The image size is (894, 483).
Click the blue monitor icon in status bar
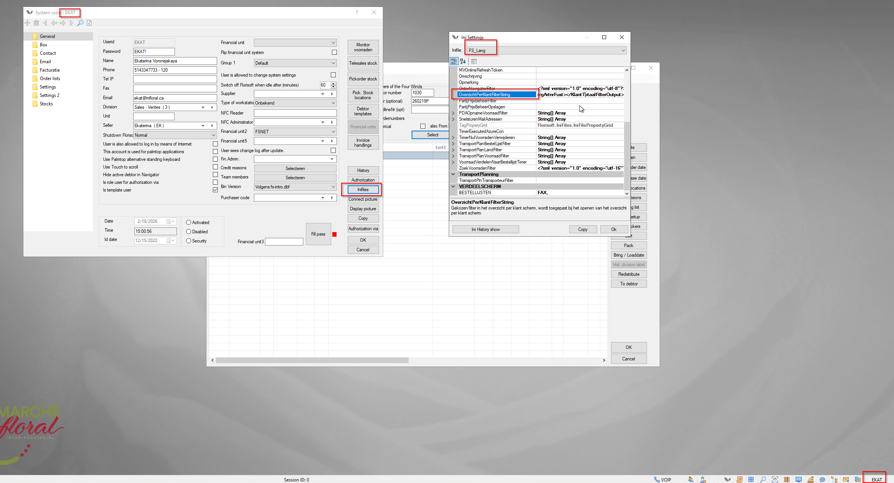pos(799,480)
